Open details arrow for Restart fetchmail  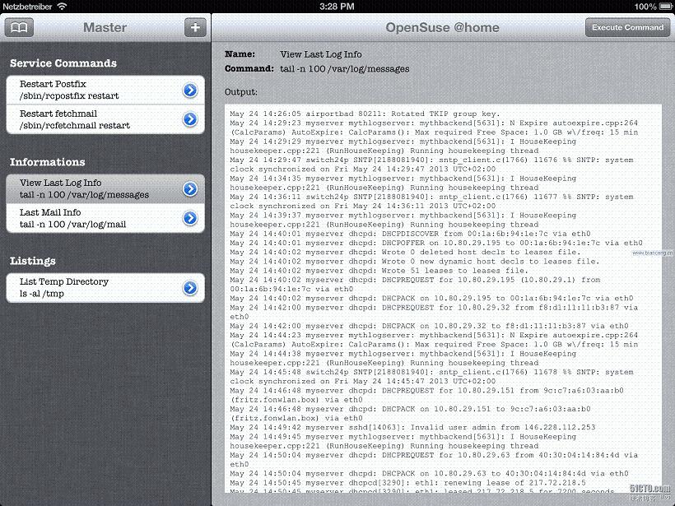pos(190,119)
